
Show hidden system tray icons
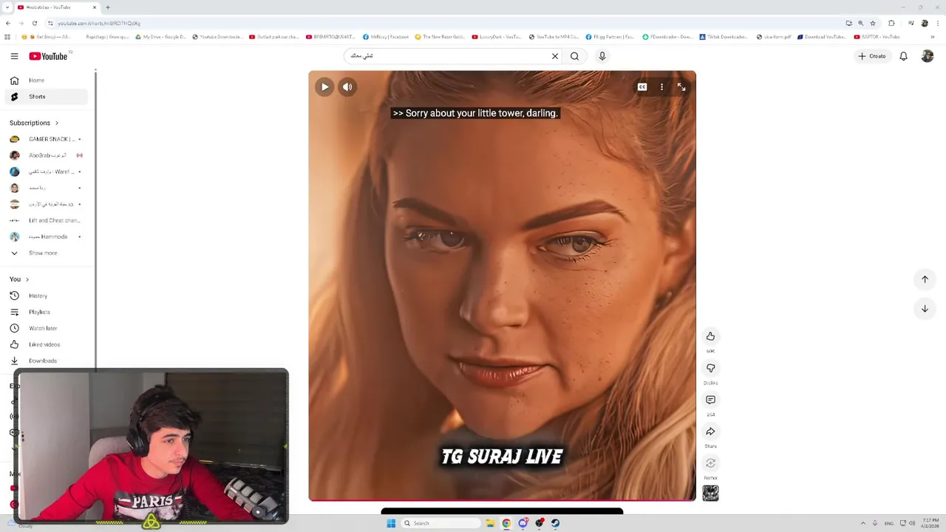(863, 523)
